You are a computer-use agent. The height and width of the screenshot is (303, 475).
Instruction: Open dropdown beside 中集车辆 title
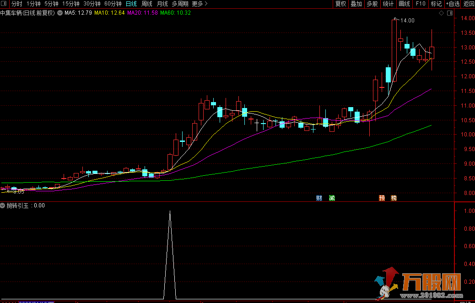[60, 13]
